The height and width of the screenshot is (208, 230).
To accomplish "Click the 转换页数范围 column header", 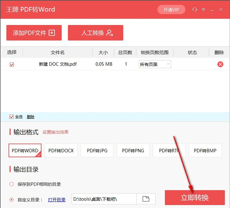I will click(x=154, y=52).
